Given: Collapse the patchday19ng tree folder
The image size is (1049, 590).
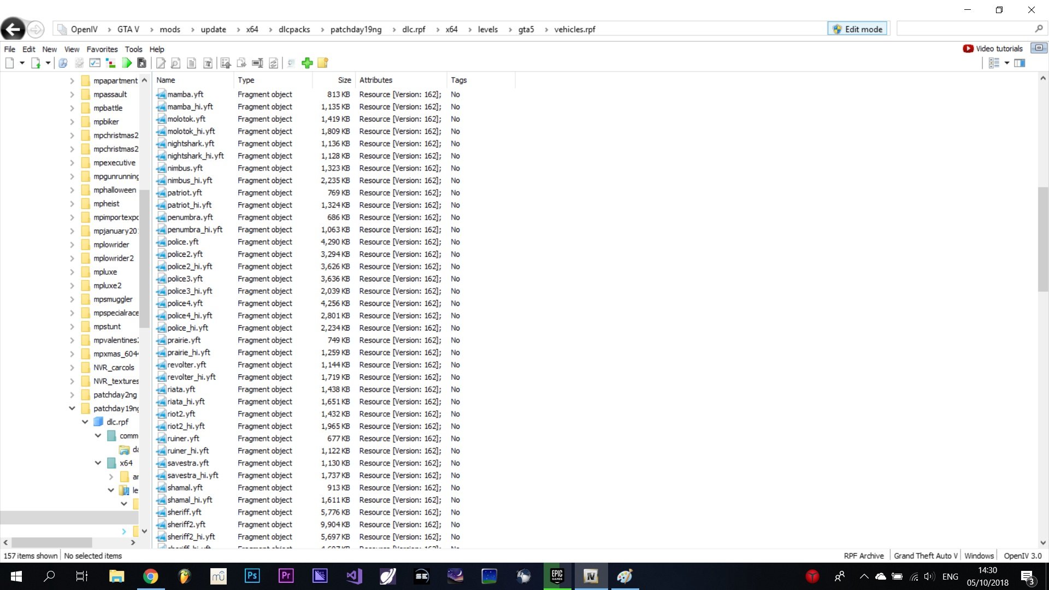Looking at the screenshot, I should click(x=72, y=408).
